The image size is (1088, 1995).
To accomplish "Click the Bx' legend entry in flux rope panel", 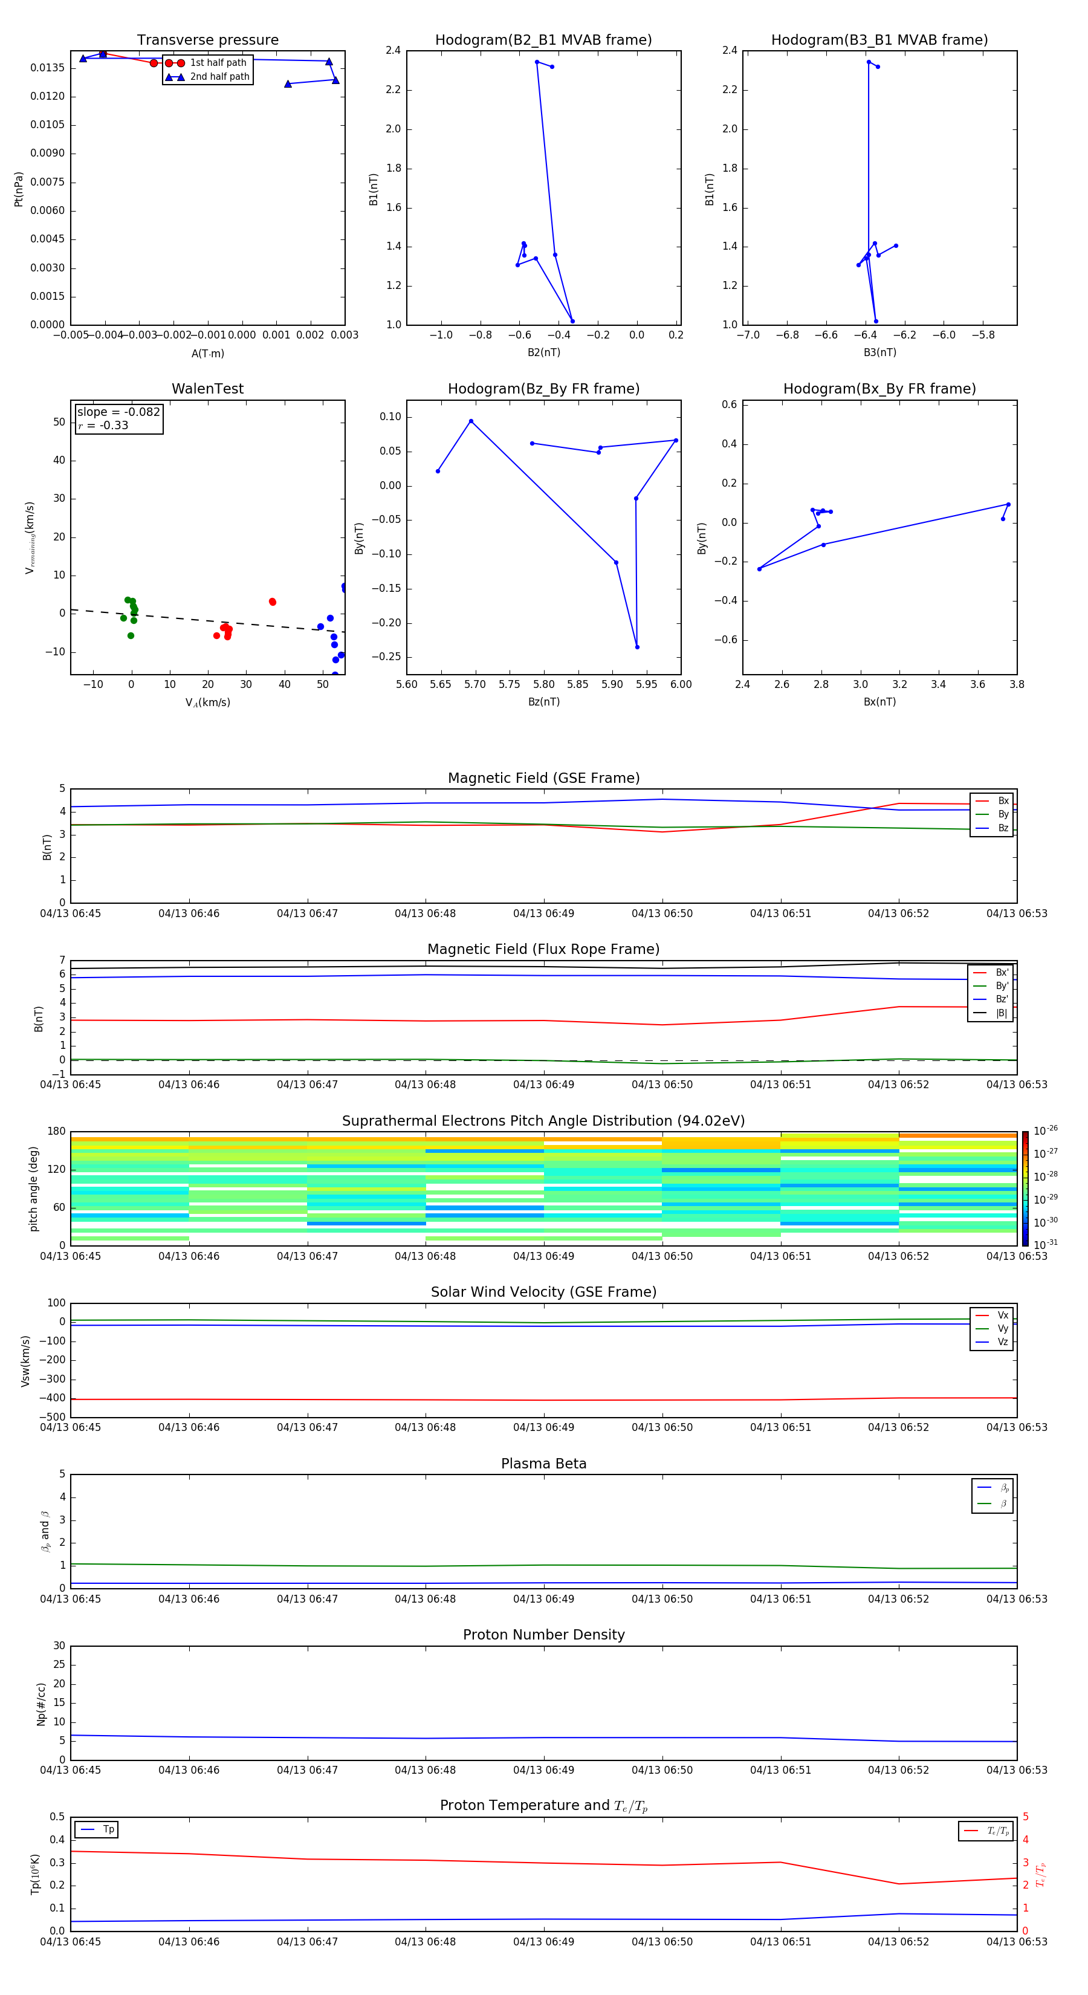I will 991,973.
